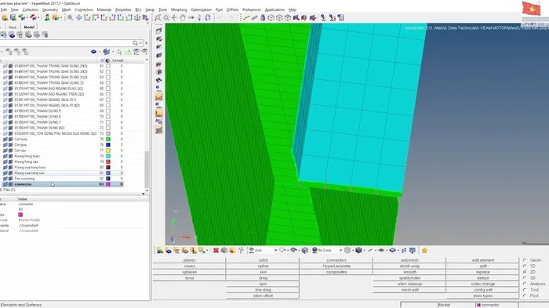Open dropdown next to blue isolate icon

coord(100,52)
